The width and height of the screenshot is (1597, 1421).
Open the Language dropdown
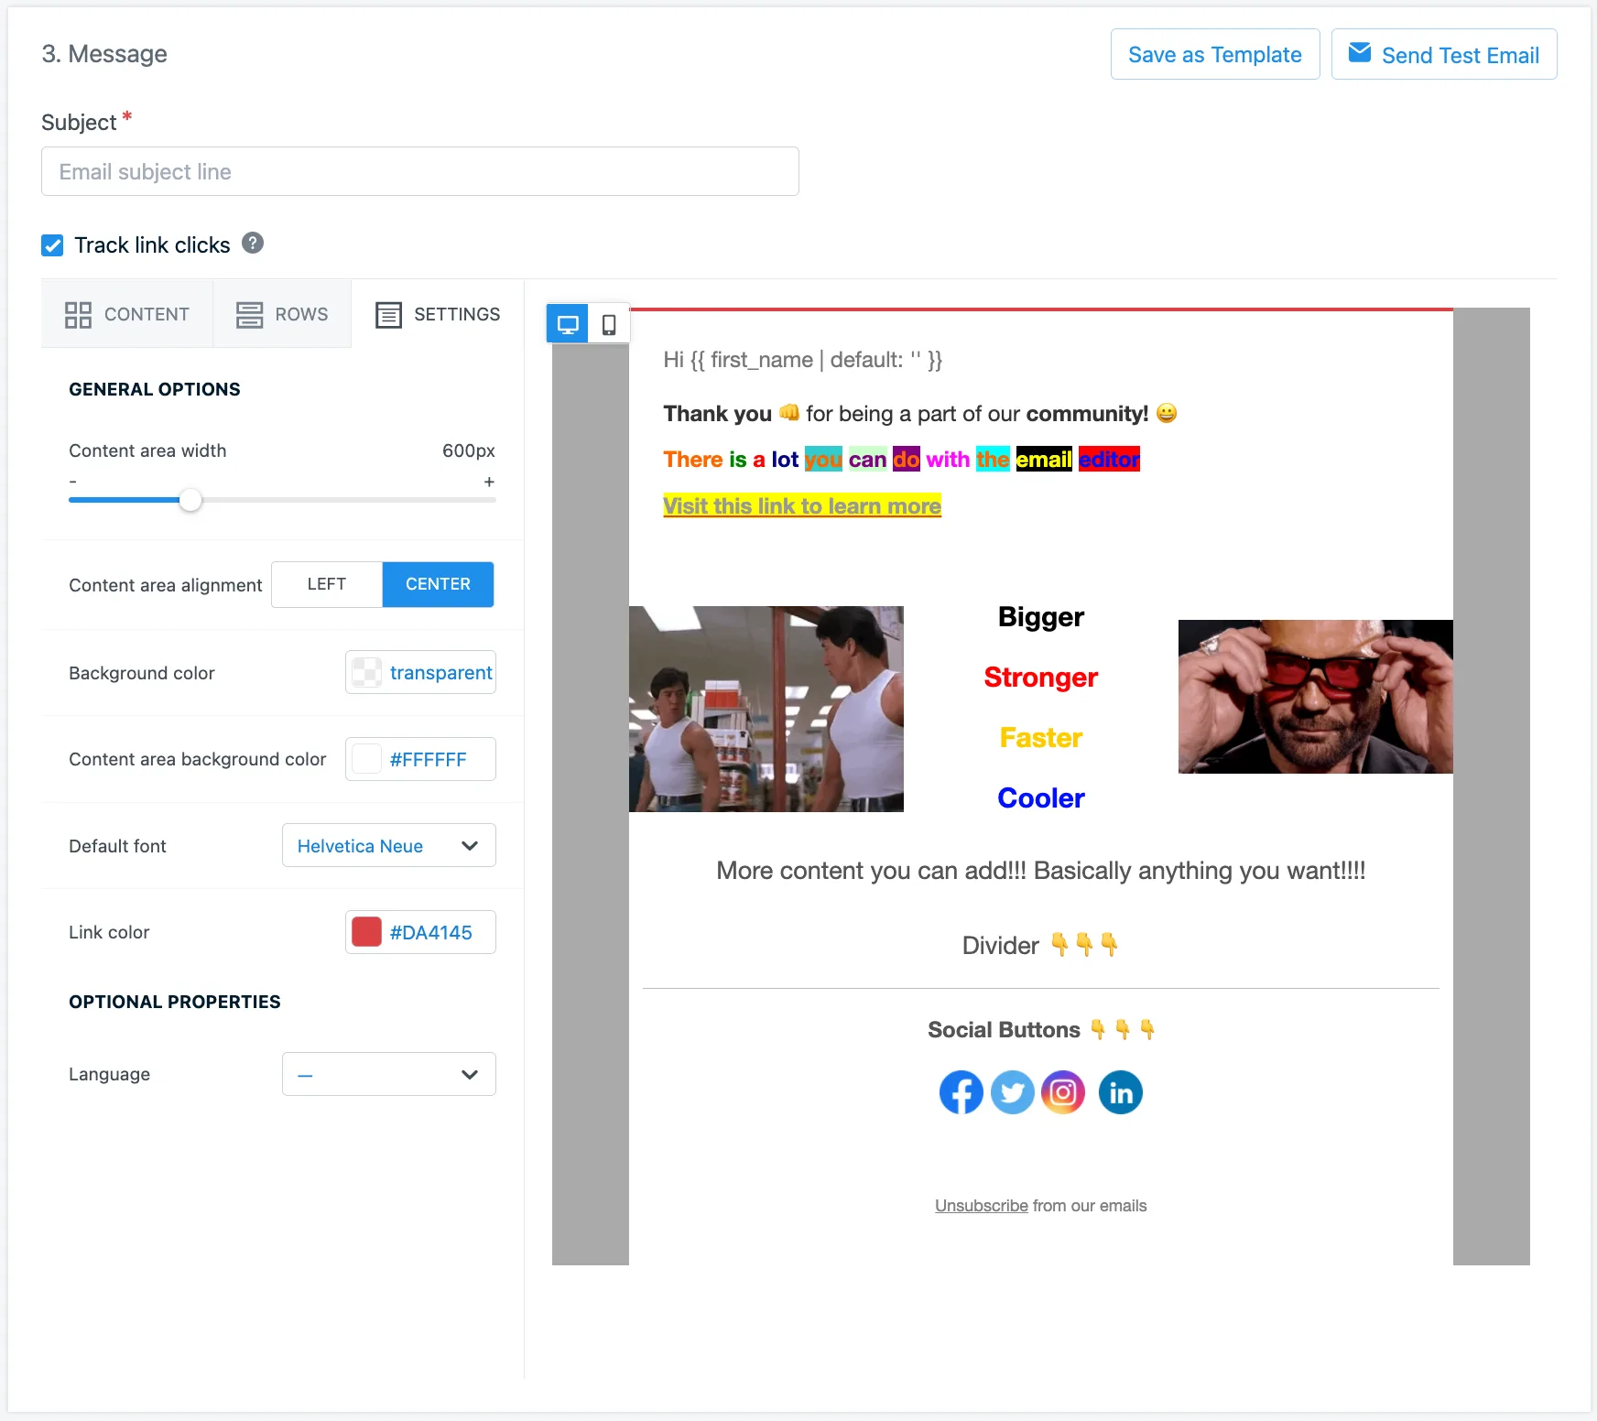point(388,1074)
